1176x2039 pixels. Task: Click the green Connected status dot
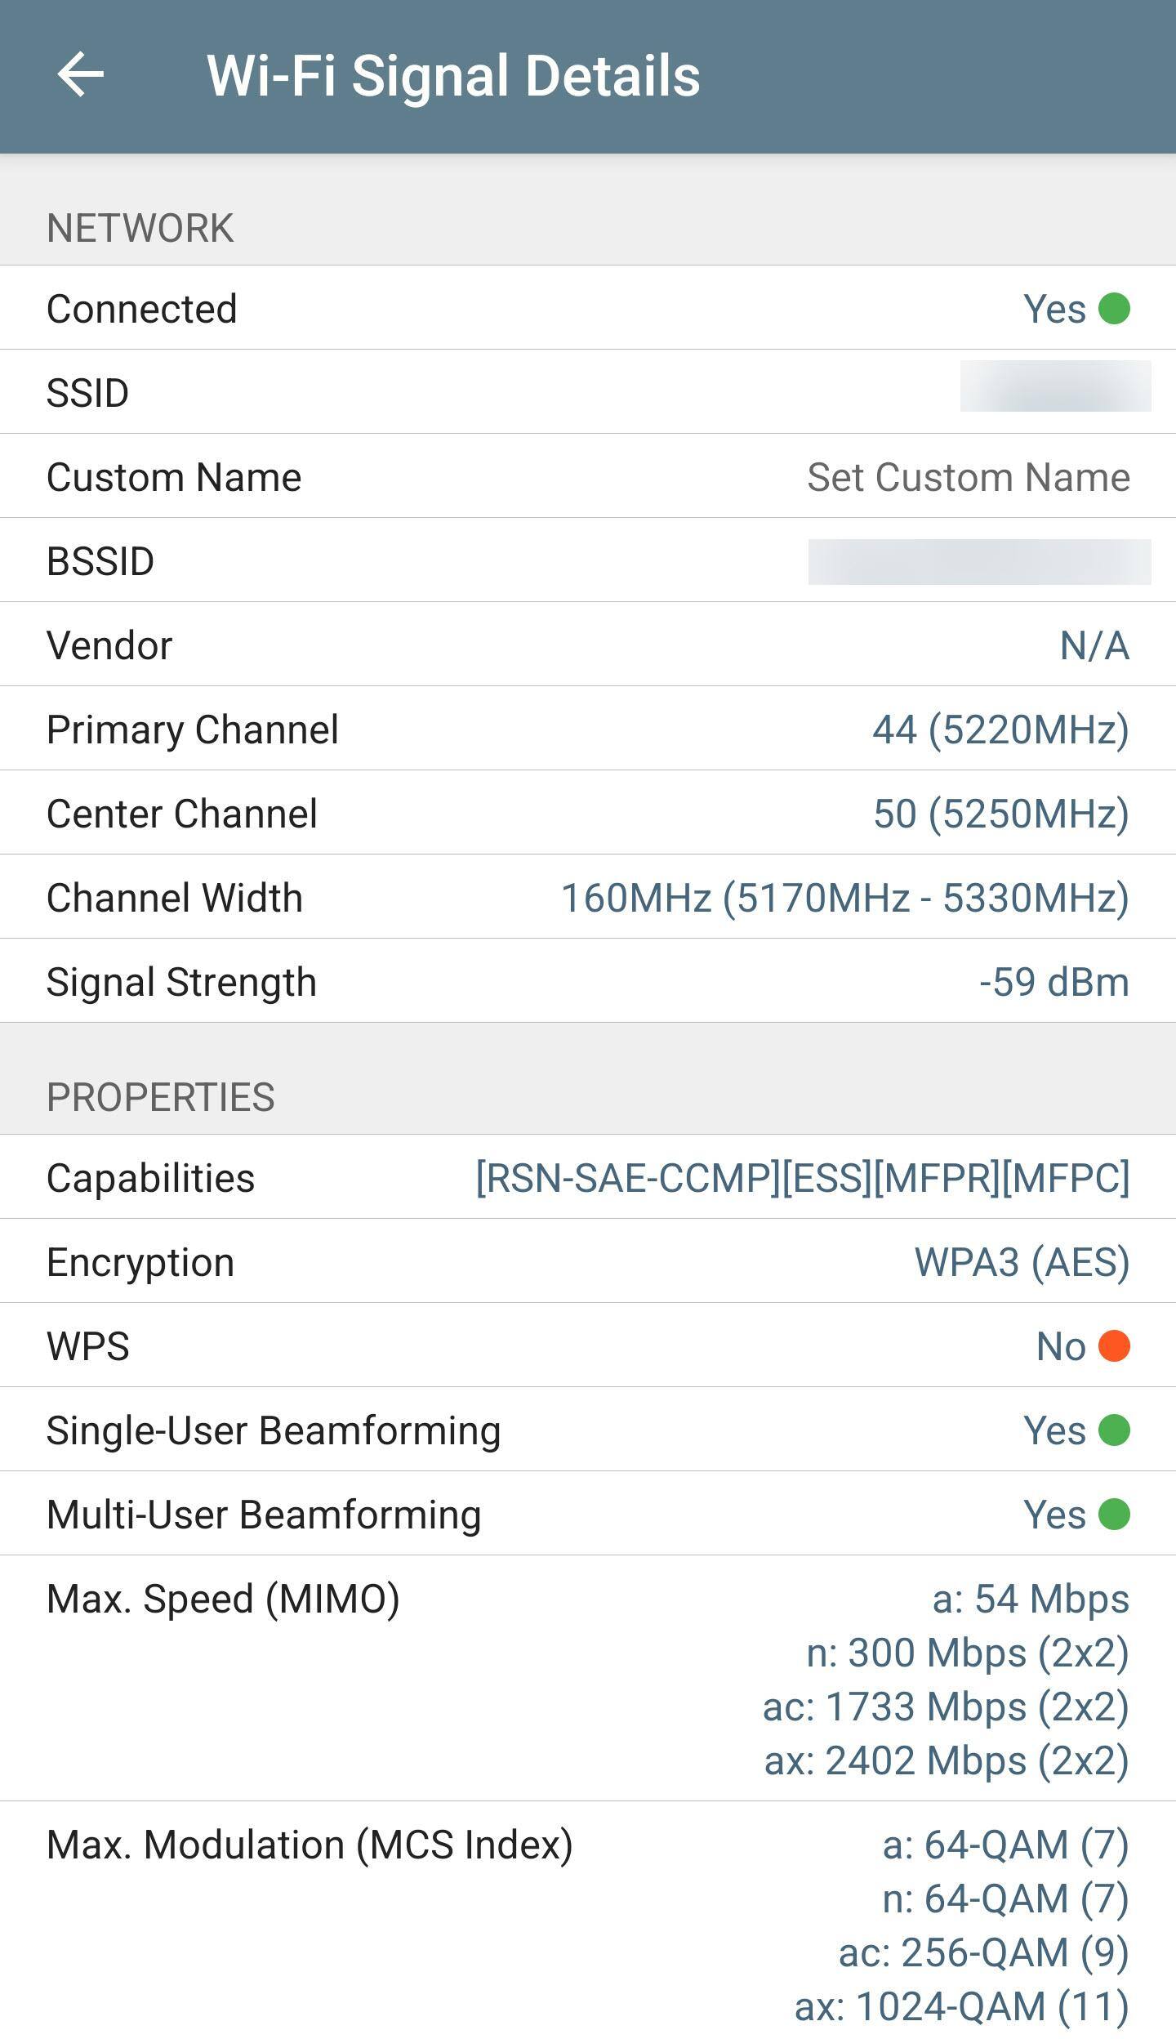pos(1114,309)
